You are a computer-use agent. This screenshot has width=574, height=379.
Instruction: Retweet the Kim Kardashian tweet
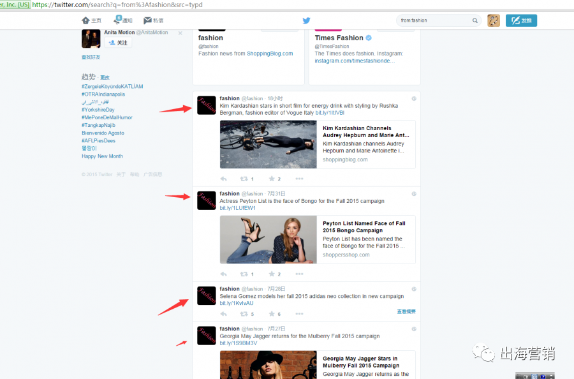click(x=244, y=179)
